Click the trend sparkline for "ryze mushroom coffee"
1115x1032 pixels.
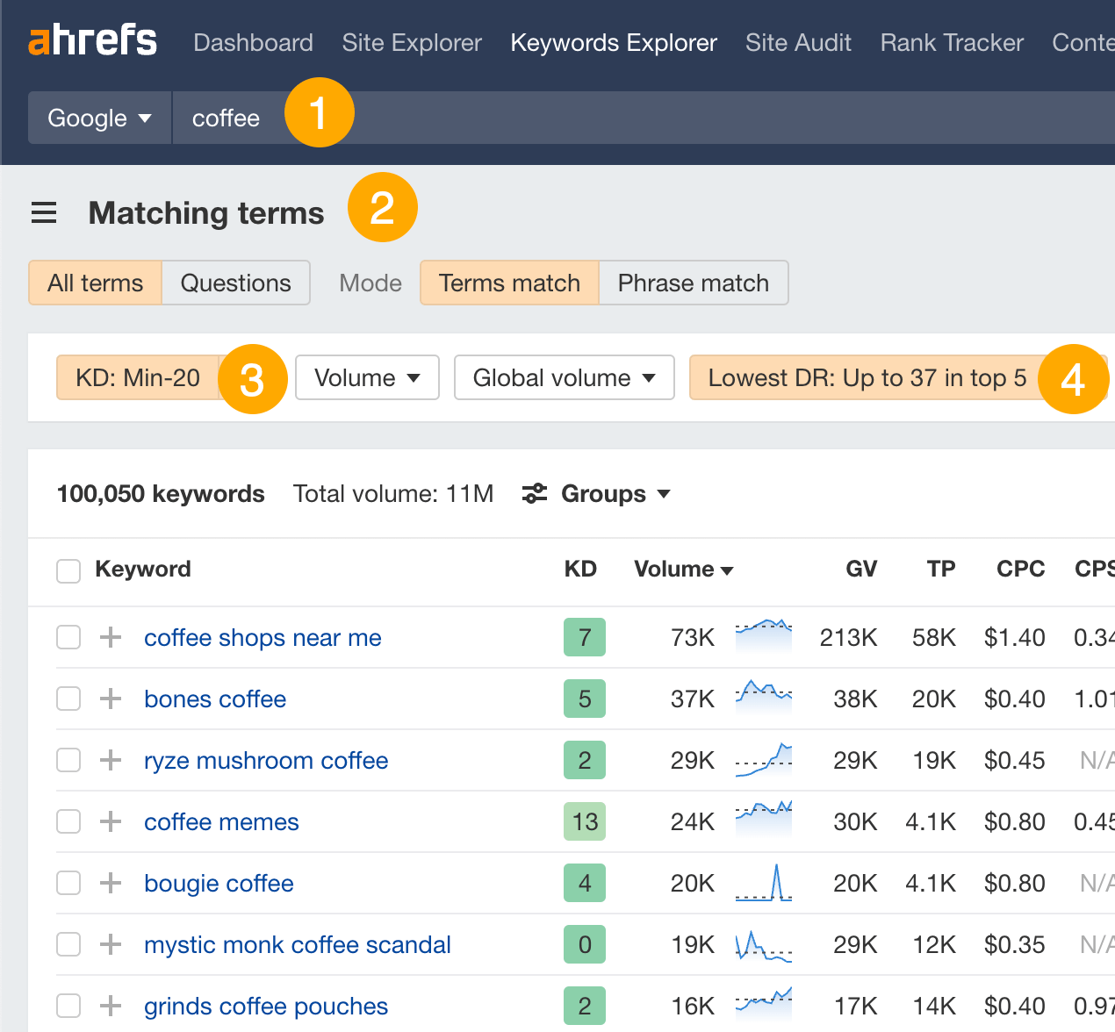tap(763, 760)
